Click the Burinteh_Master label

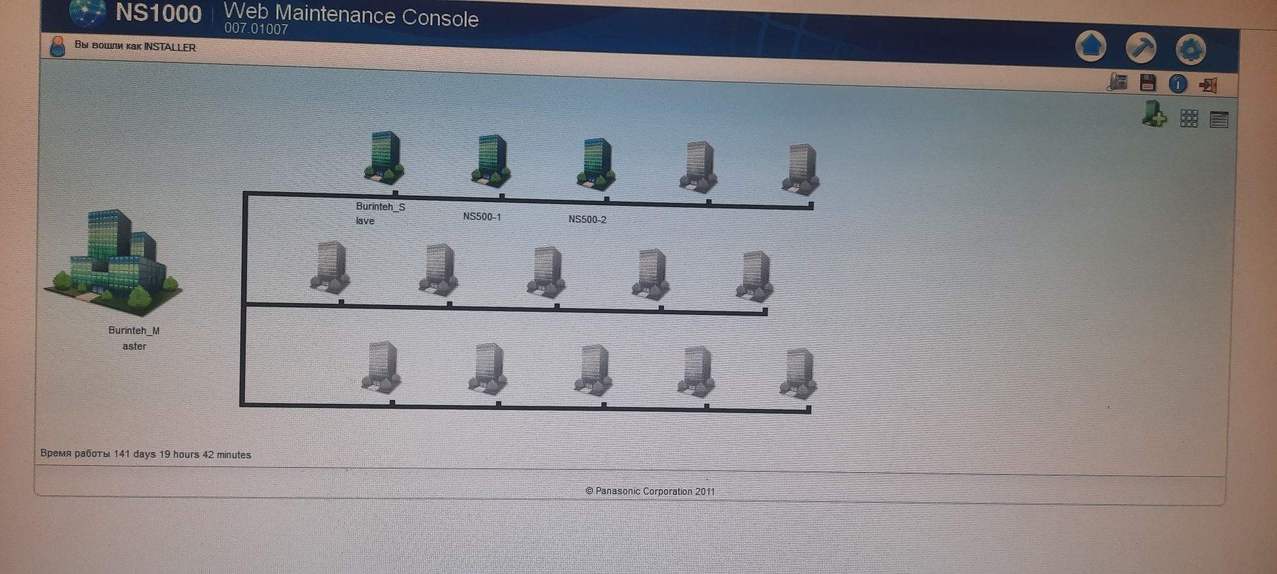[134, 338]
